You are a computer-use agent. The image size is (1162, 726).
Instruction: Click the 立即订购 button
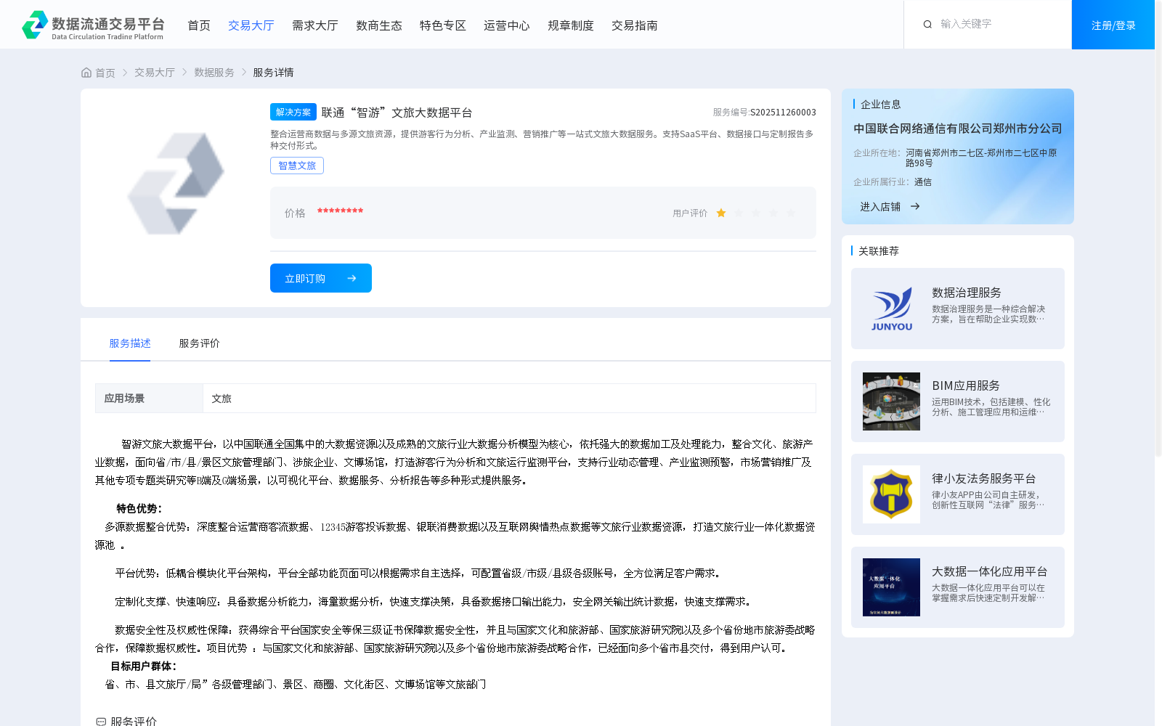point(321,278)
